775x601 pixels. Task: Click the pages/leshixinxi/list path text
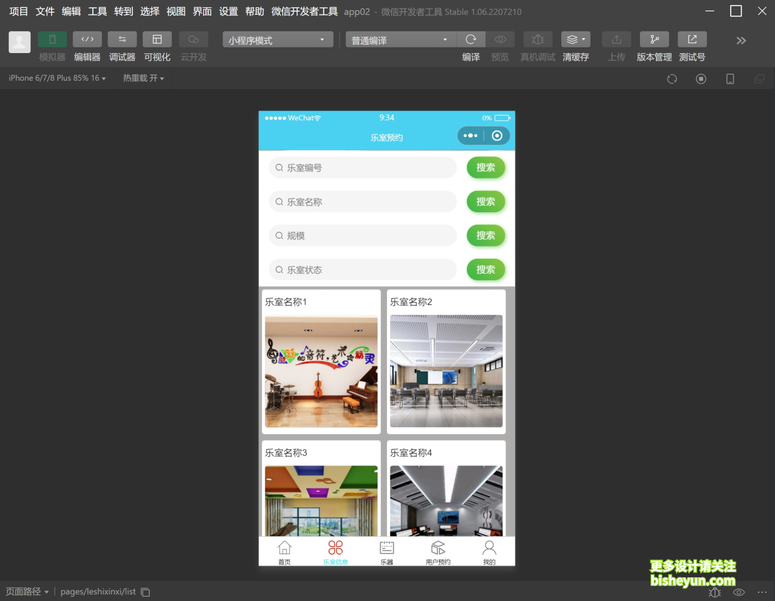[x=98, y=592]
